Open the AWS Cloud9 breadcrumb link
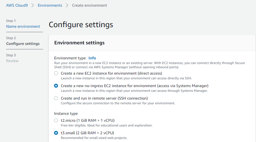Viewport: 256px width, 142px height. tap(17, 5)
